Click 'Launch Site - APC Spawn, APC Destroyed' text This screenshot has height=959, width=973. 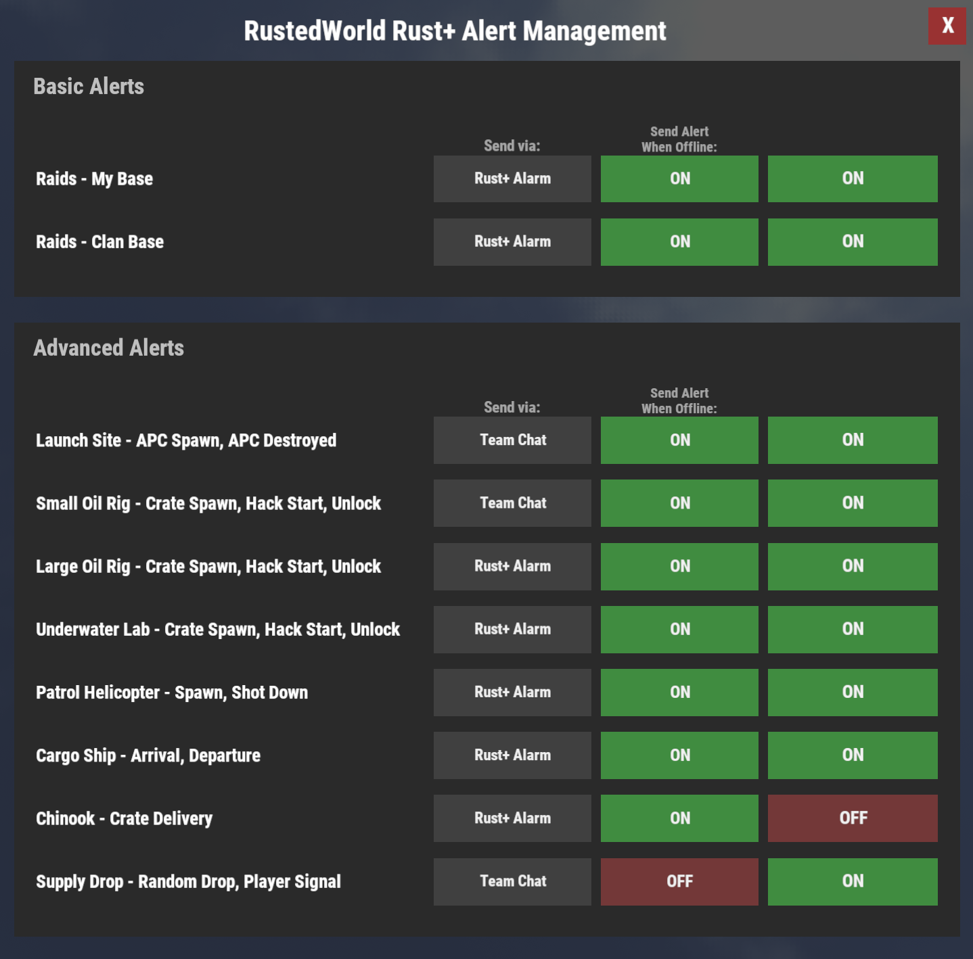186,440
